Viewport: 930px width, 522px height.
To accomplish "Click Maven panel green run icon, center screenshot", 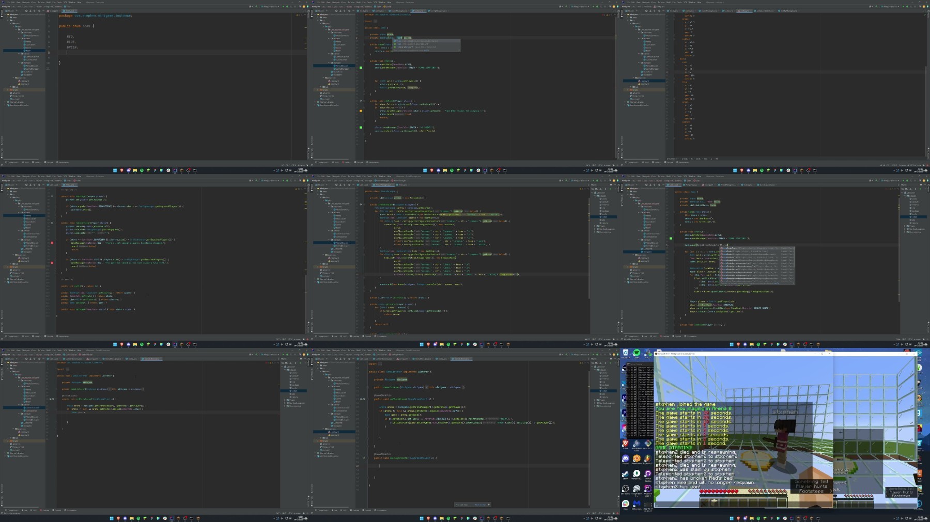I will 610,189.
